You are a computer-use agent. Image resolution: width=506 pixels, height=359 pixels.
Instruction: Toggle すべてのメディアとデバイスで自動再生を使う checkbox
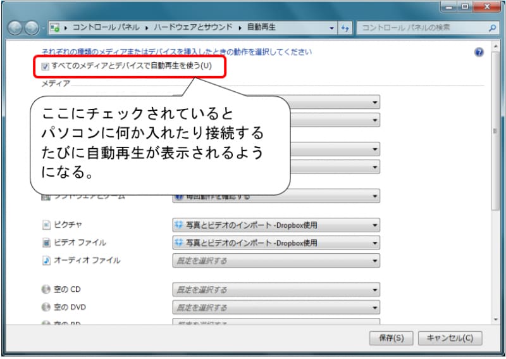(45, 66)
